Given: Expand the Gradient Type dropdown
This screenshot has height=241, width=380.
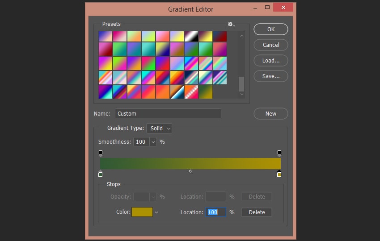Looking at the screenshot, I should (x=159, y=128).
